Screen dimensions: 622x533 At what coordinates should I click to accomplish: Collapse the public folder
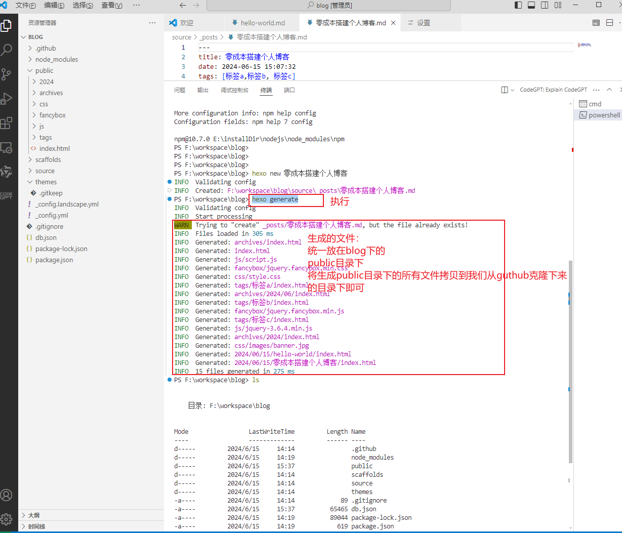pos(44,70)
